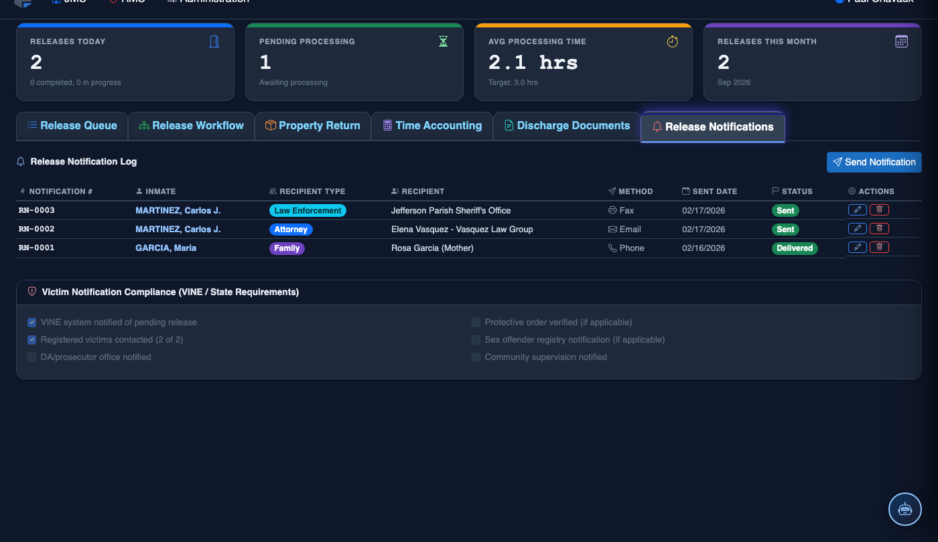Click the Family recipient type badge
The image size is (938, 542).
287,248
